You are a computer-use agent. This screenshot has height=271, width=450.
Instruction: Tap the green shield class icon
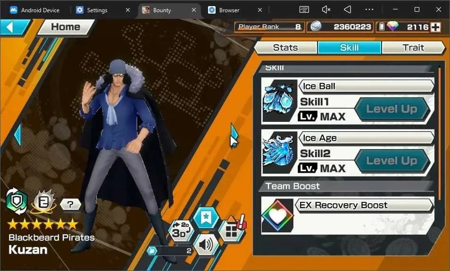click(17, 201)
